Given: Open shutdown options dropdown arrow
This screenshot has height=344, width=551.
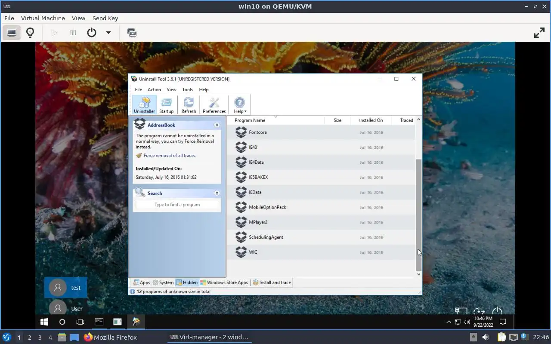Looking at the screenshot, I should tap(108, 33).
